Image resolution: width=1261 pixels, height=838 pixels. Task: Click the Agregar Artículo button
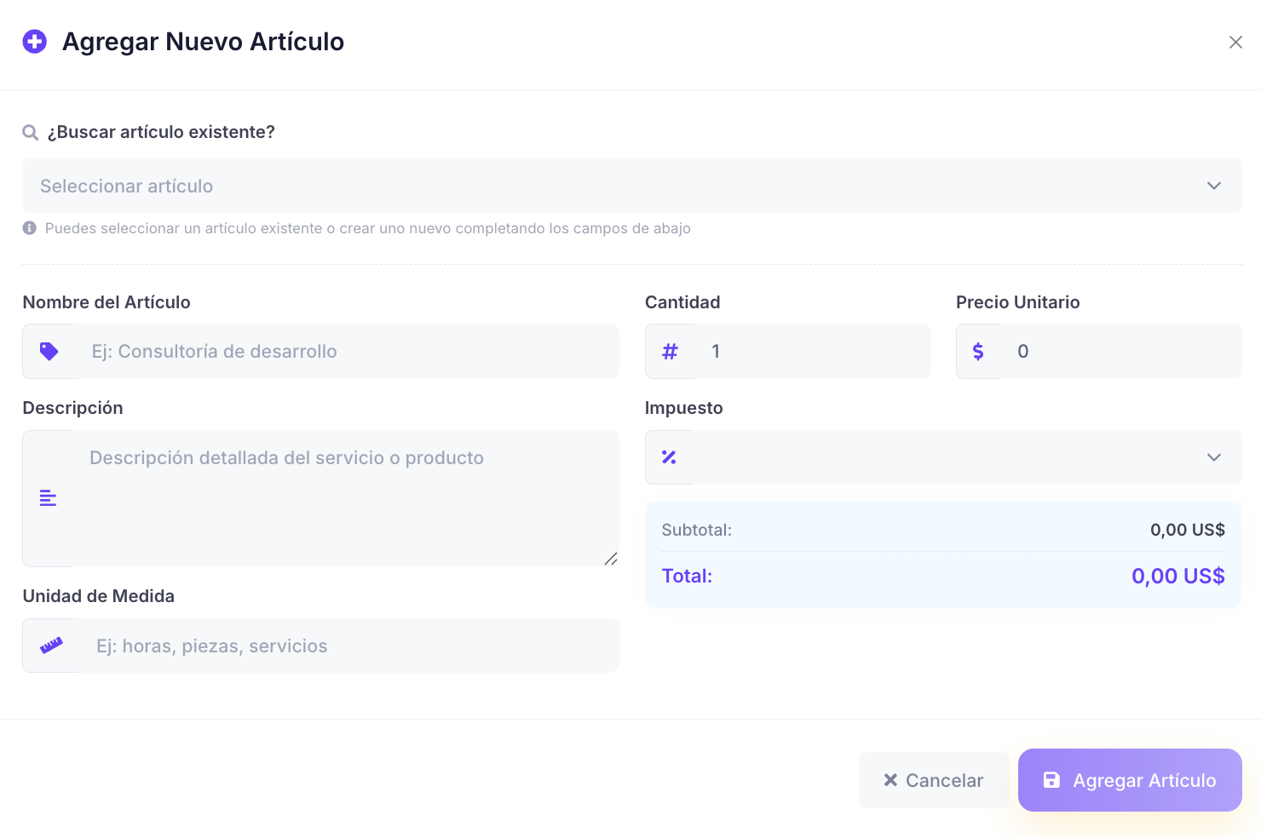[1129, 780]
